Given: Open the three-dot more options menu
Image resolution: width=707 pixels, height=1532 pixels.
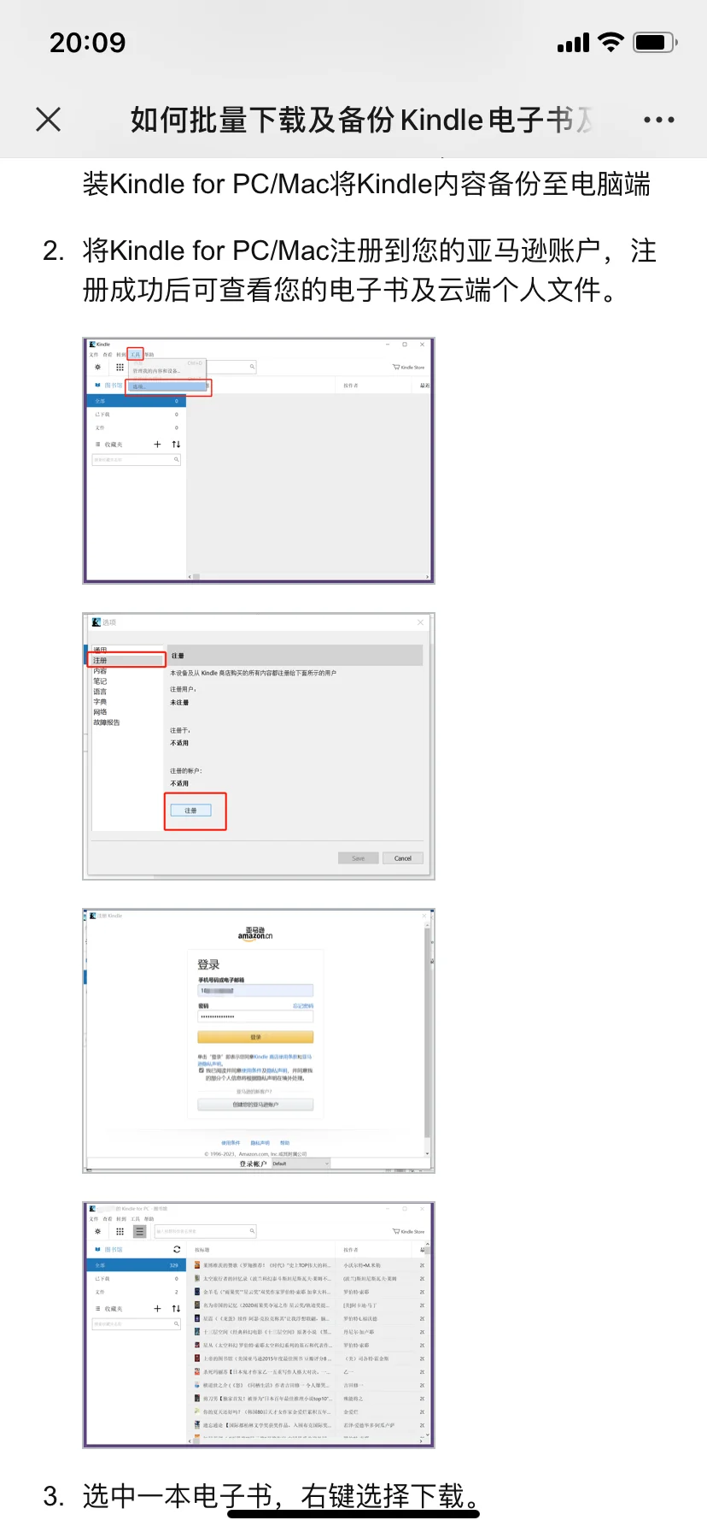Looking at the screenshot, I should [x=659, y=120].
